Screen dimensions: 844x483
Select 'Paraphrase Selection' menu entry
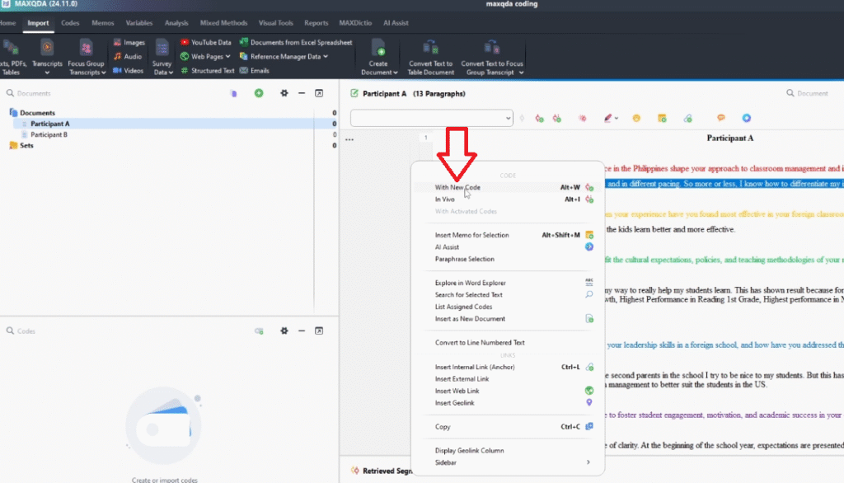(464, 259)
